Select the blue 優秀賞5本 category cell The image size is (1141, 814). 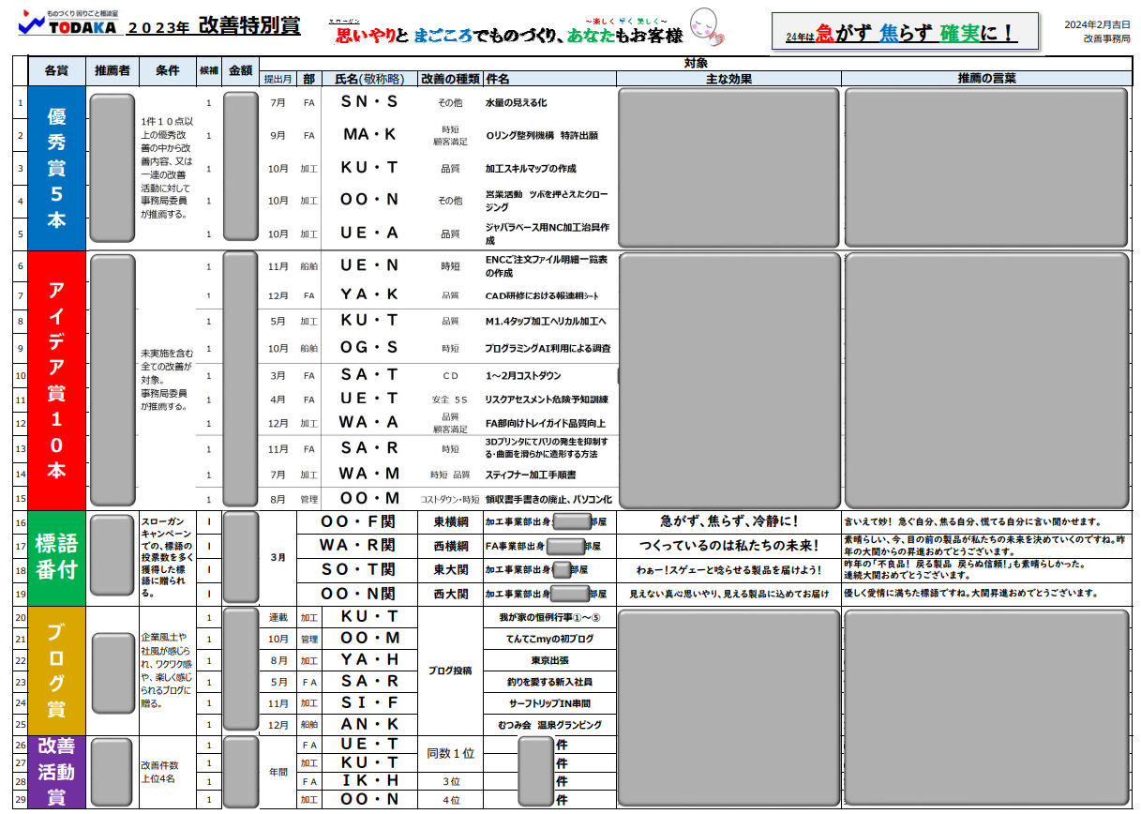pos(56,168)
